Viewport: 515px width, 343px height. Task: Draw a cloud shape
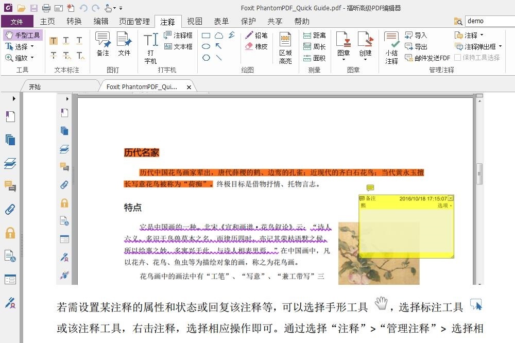[x=219, y=35]
